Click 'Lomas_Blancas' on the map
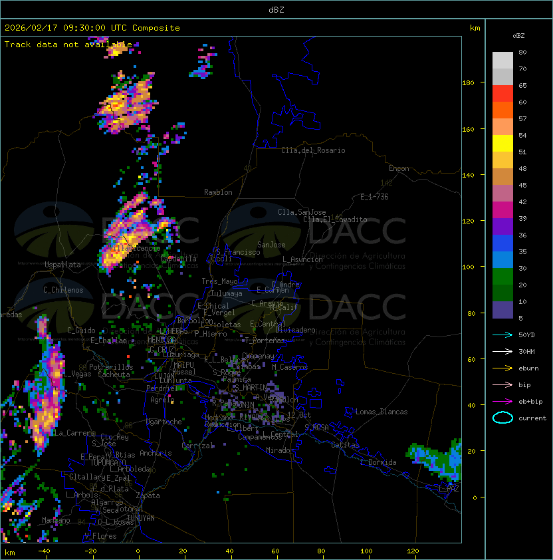553x560 pixels. [382, 412]
